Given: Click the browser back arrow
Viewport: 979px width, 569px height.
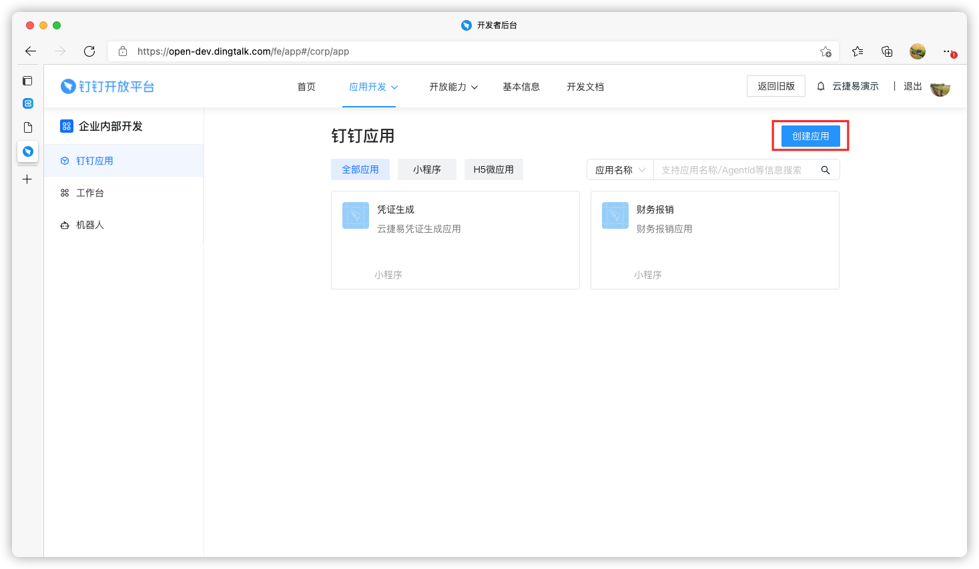Looking at the screenshot, I should coord(31,51).
